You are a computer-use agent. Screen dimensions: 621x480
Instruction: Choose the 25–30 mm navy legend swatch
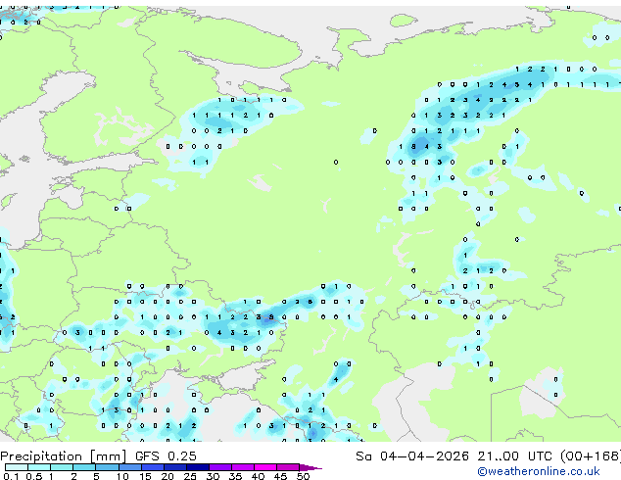(198, 467)
